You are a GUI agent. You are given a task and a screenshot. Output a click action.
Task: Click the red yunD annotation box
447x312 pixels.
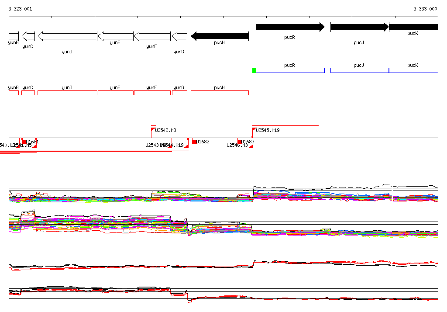[68, 93]
